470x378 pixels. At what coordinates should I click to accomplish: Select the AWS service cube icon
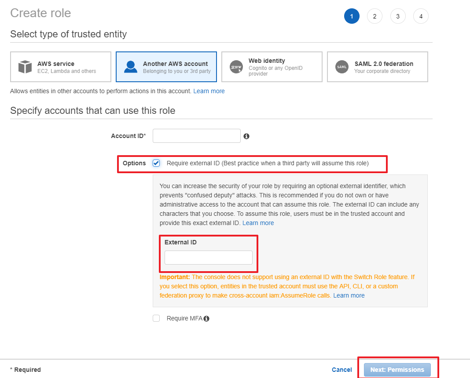(25, 67)
